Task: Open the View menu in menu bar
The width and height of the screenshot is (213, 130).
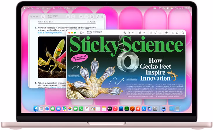Action: [x=48, y=8]
